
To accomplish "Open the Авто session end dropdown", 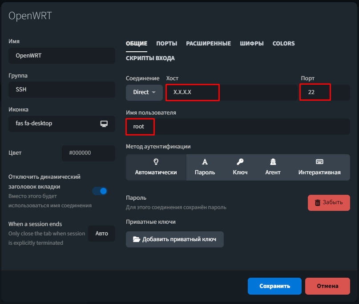I will coord(102,234).
